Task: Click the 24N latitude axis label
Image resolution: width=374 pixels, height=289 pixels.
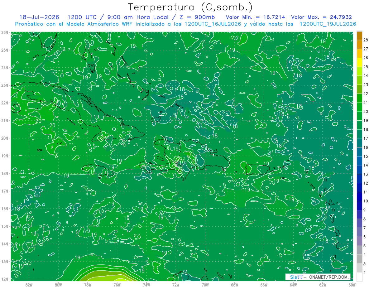Action: pos(5,67)
